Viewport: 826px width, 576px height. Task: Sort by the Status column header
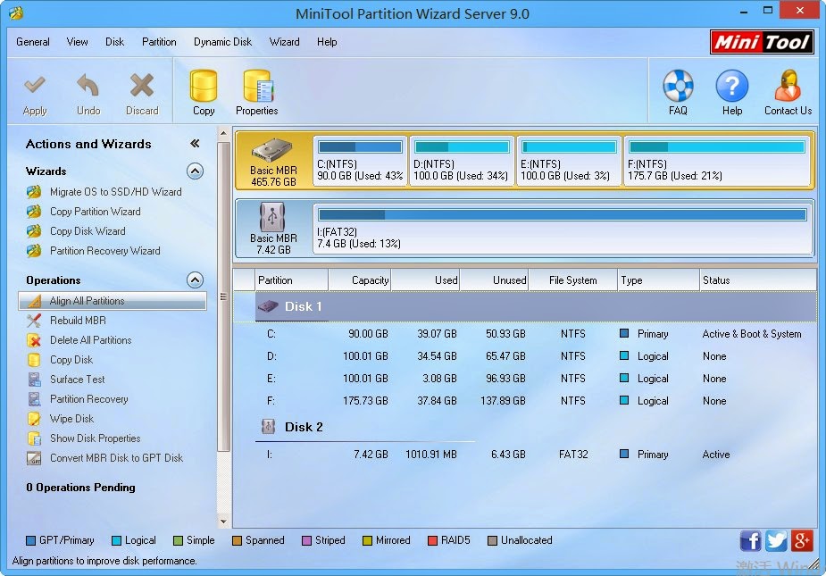(758, 280)
